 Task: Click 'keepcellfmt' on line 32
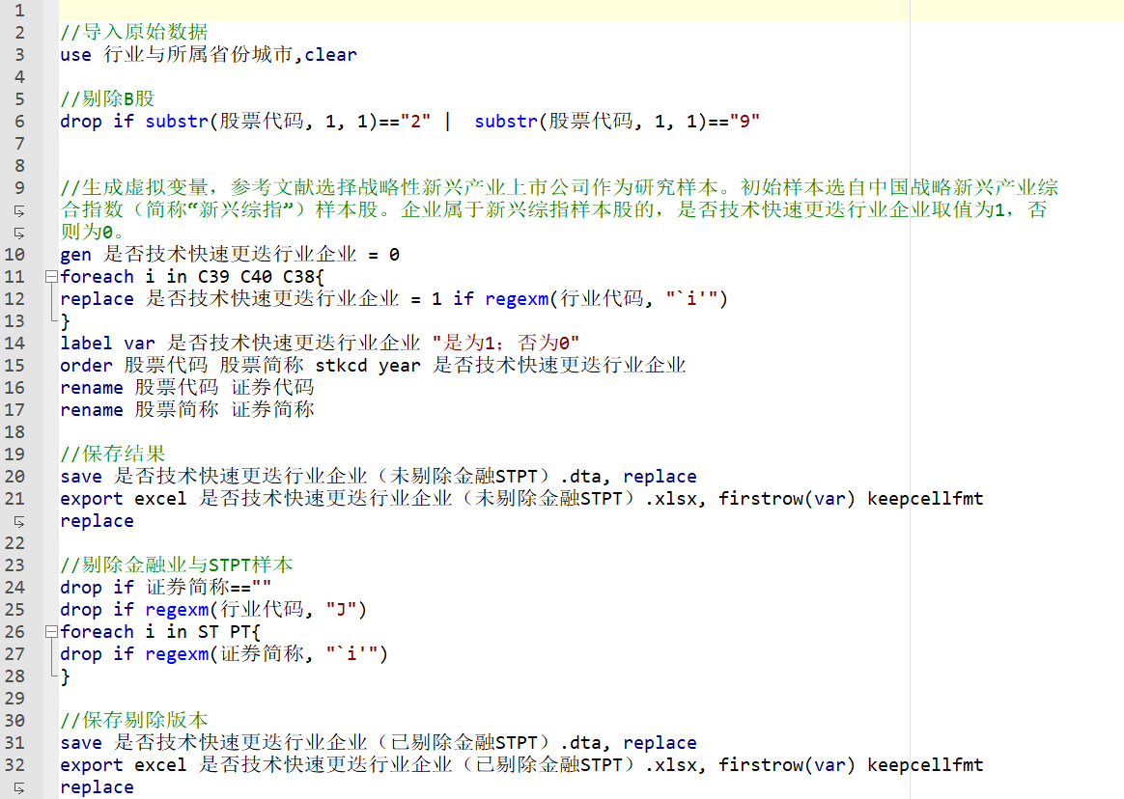925,765
